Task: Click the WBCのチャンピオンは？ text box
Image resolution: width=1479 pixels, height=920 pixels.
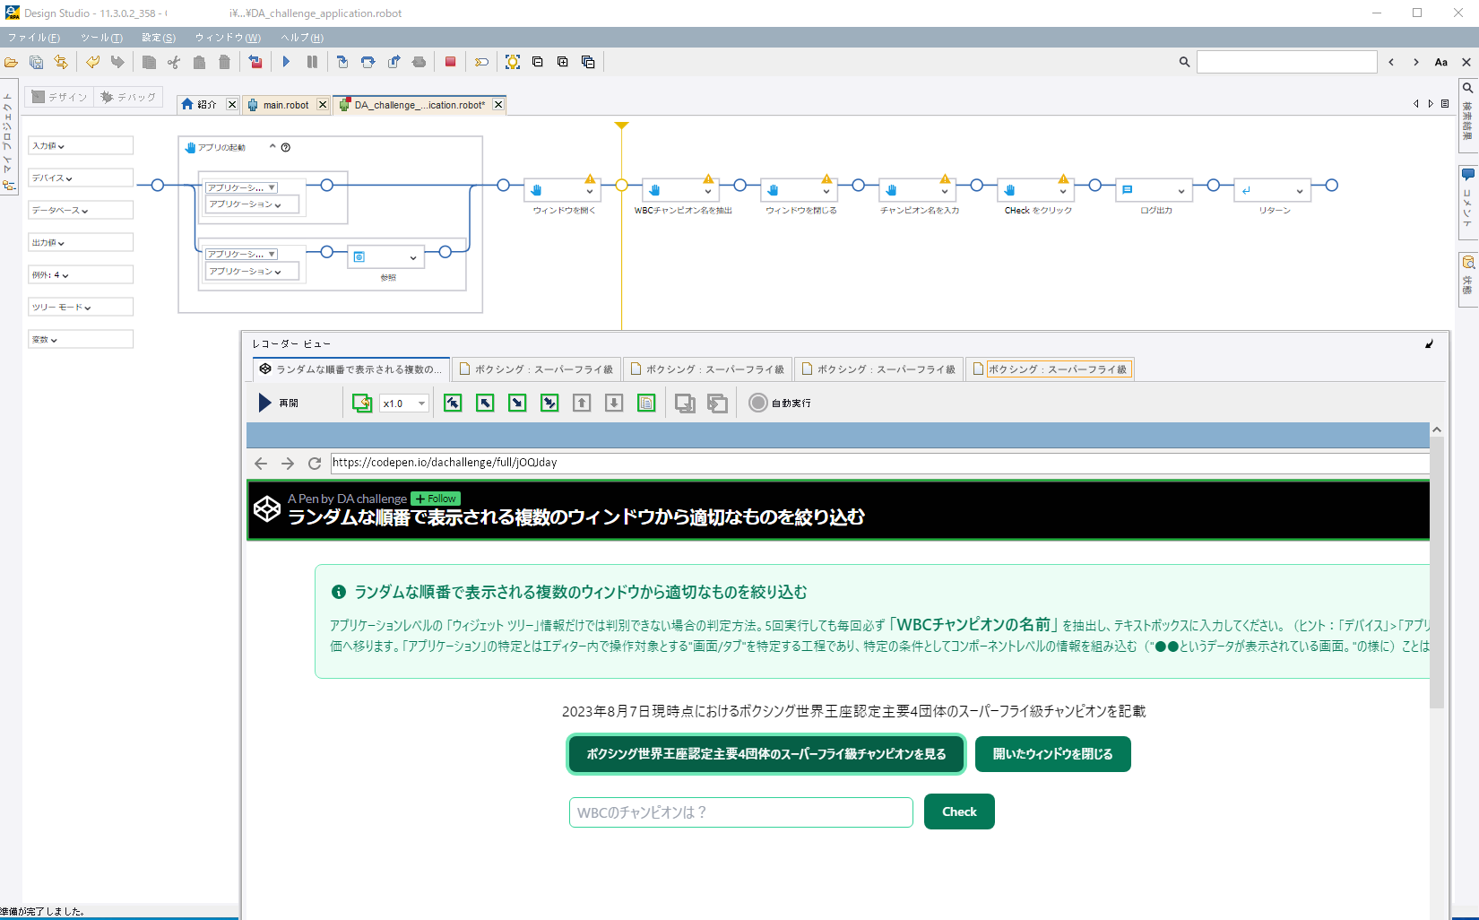Action: (741, 812)
